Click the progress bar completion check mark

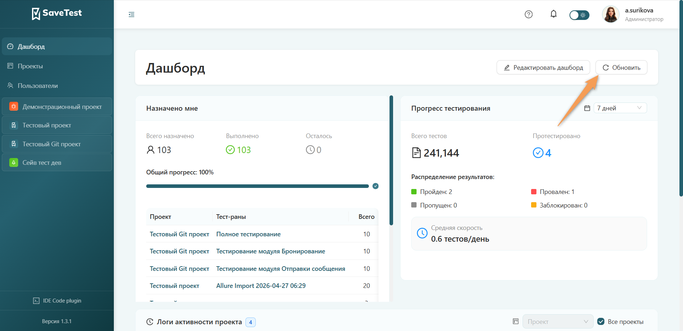click(375, 186)
